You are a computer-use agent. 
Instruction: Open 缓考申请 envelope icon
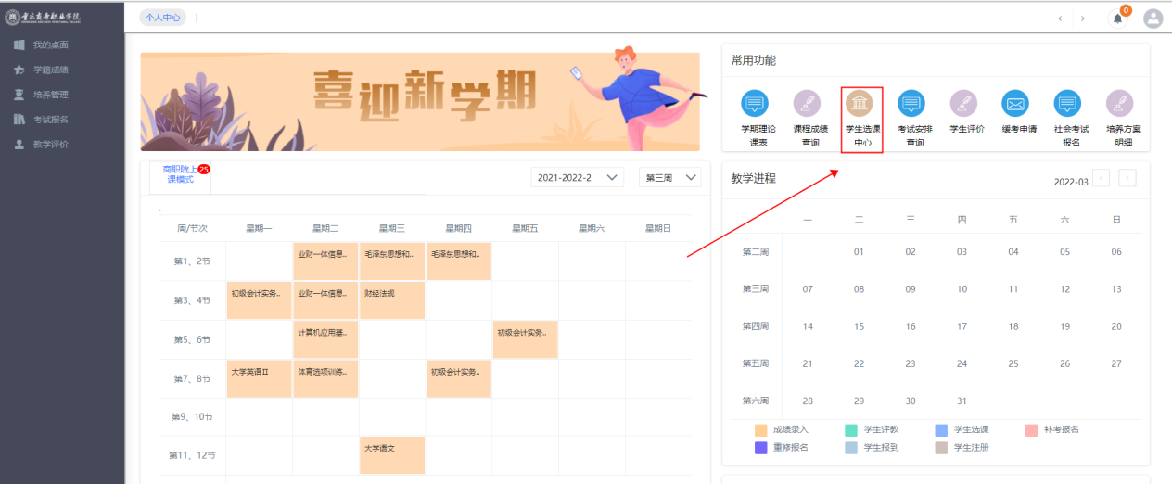tap(1018, 104)
